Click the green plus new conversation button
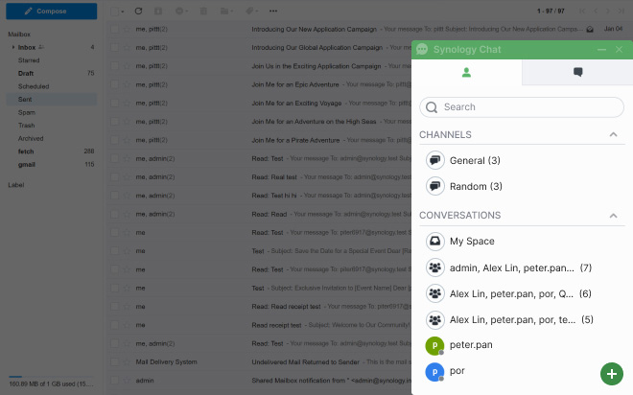This screenshot has height=395, width=633. click(611, 373)
